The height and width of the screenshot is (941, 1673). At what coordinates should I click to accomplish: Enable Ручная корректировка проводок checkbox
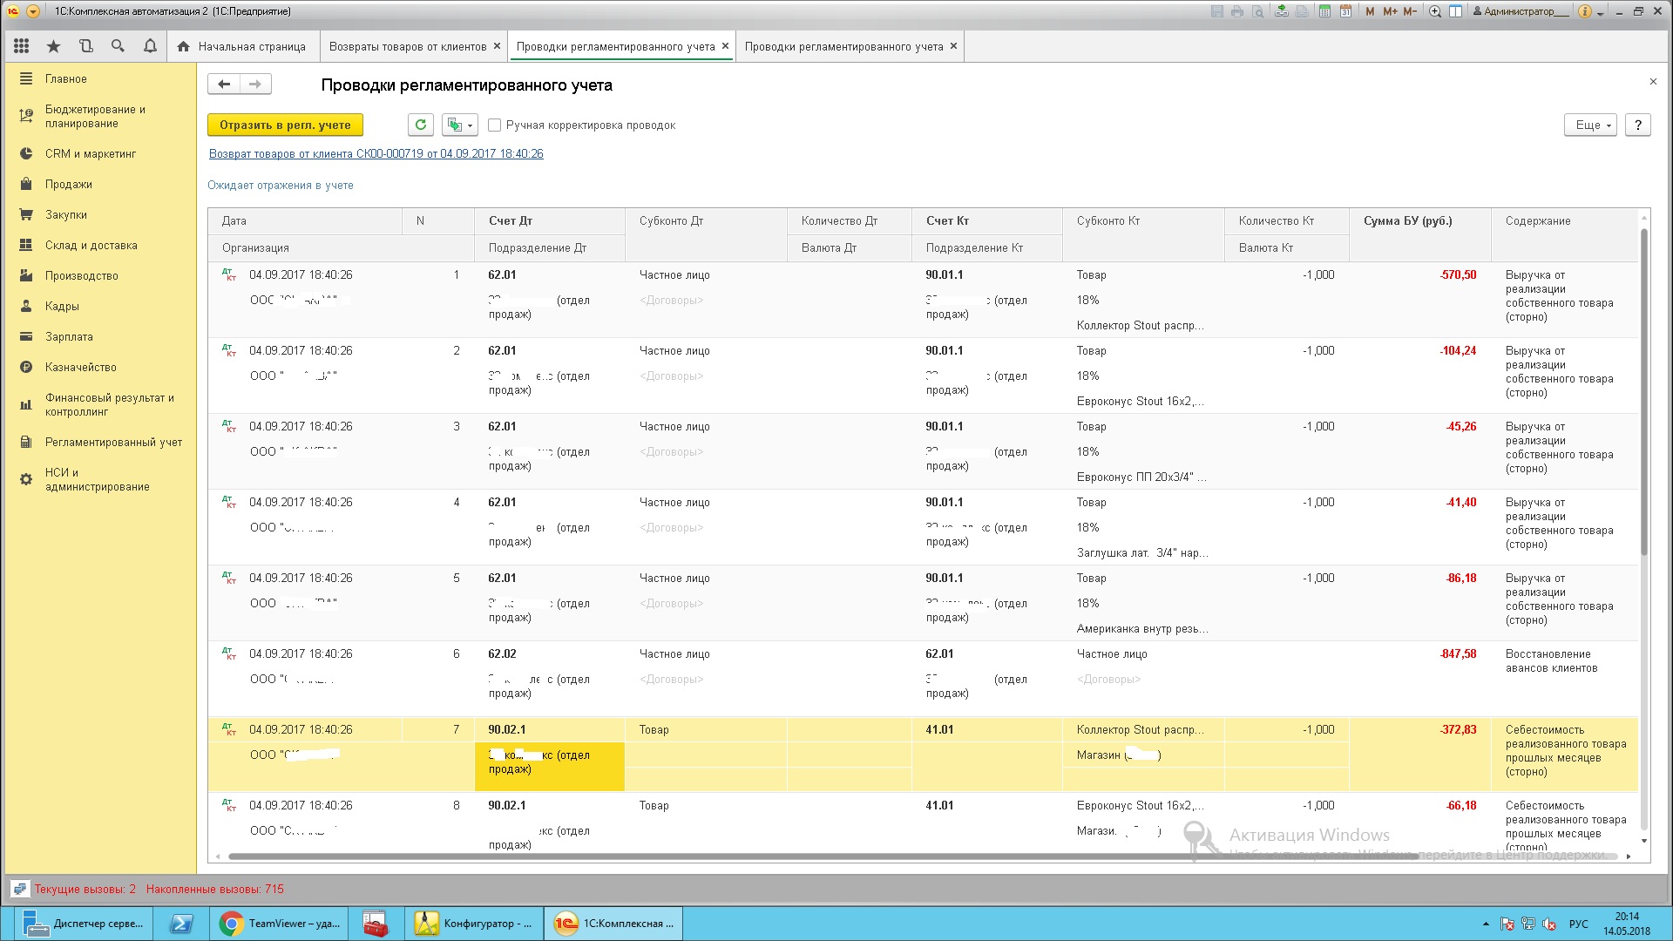(x=495, y=125)
